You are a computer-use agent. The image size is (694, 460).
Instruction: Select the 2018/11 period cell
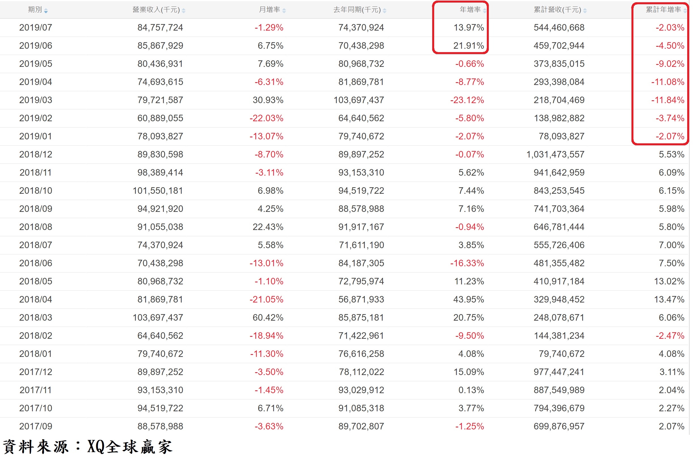point(36,173)
